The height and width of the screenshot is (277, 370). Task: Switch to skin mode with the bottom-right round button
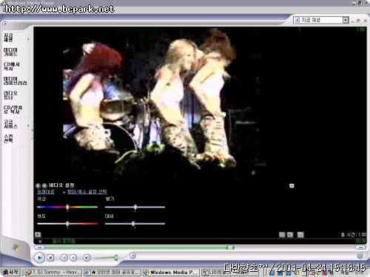point(360,256)
